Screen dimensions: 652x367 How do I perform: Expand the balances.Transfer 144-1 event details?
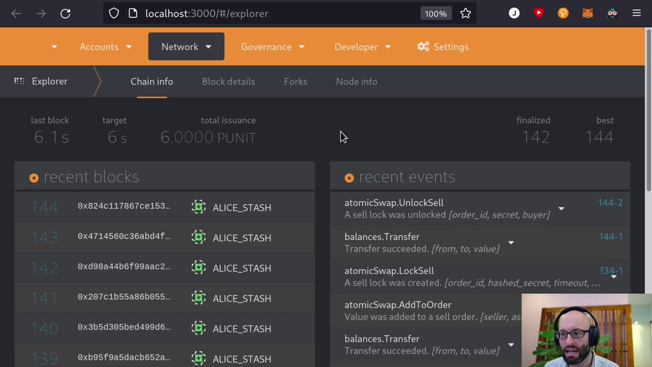click(511, 243)
